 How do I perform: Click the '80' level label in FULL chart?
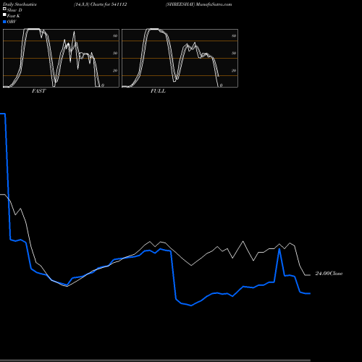[234, 35]
